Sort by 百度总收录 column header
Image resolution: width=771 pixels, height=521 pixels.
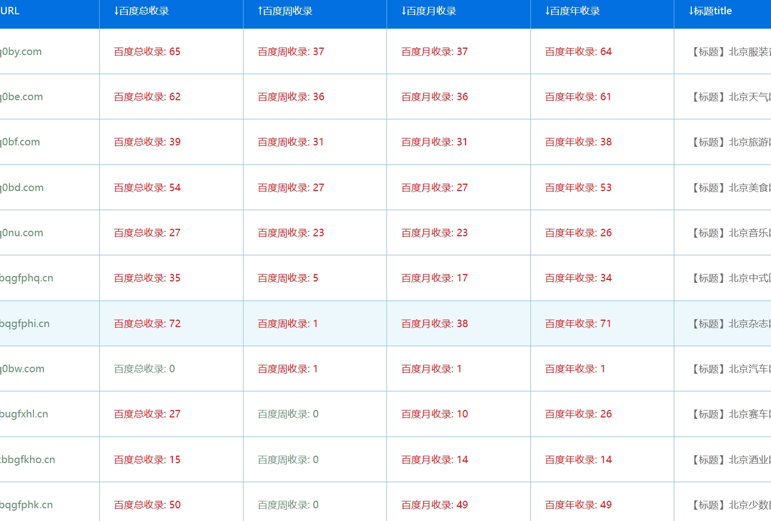point(141,11)
